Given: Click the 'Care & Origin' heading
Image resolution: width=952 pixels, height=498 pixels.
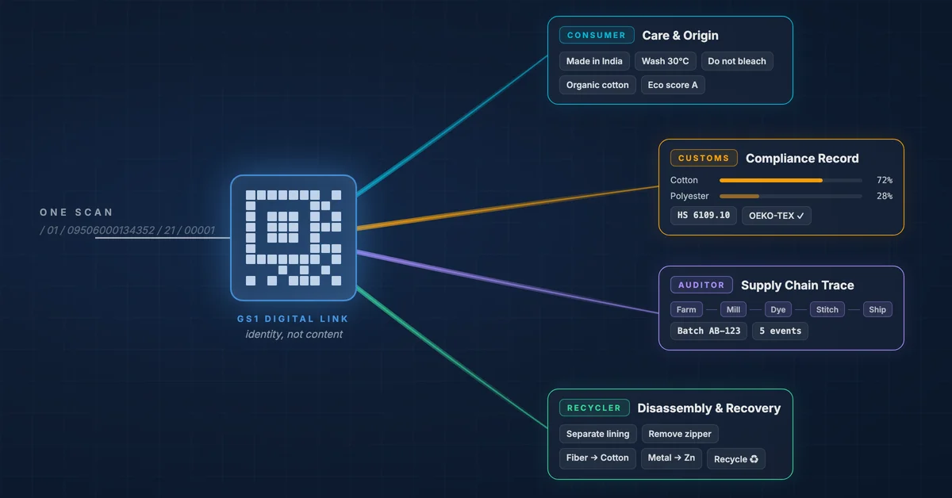Looking at the screenshot, I should [681, 35].
